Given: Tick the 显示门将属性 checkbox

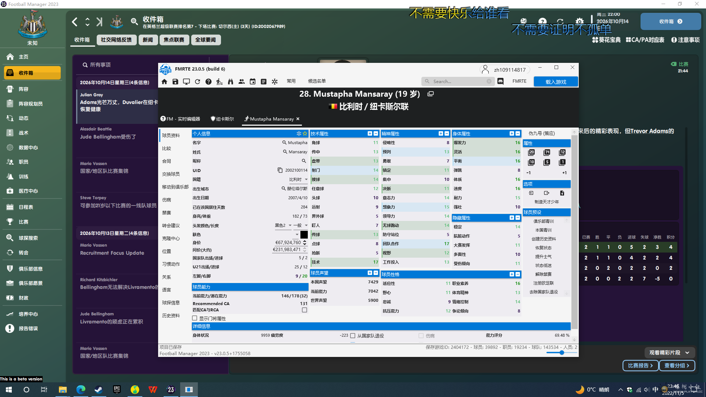Looking at the screenshot, I should coord(195,318).
